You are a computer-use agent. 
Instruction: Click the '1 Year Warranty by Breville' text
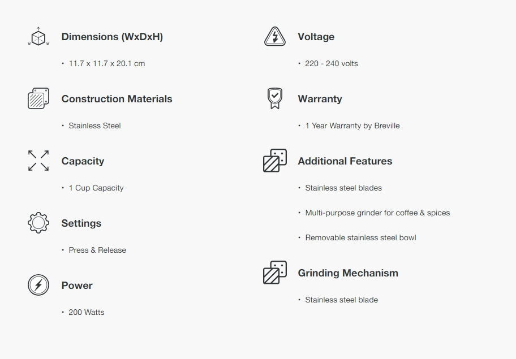pos(352,126)
